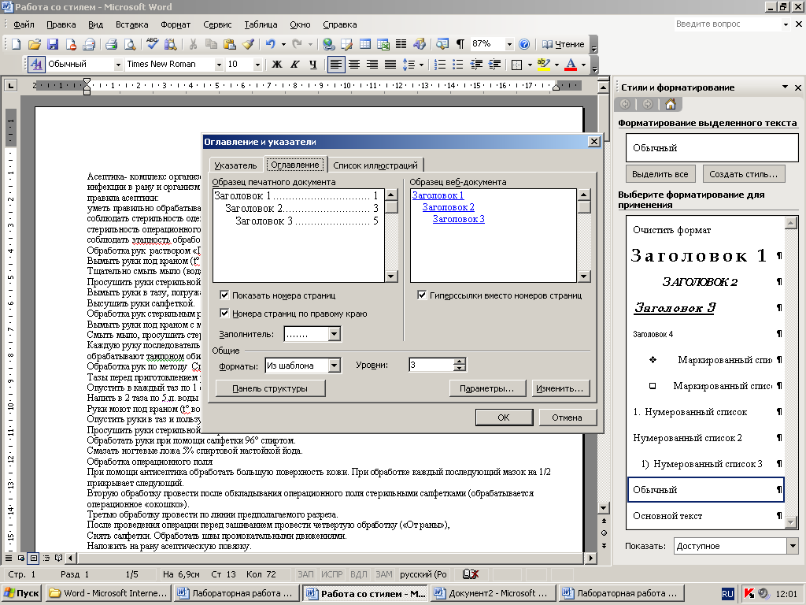Open the Форматы dropdown list
This screenshot has width=806, height=605.
coord(334,366)
